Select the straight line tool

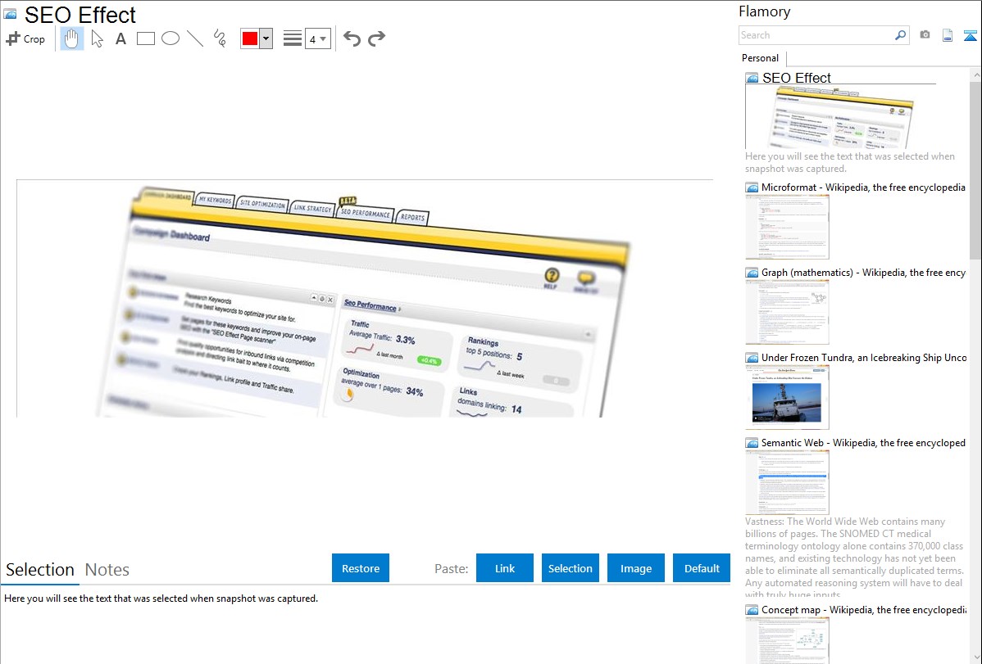tap(195, 38)
